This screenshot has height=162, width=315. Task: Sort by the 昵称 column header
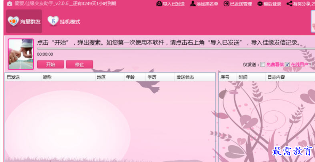(68, 77)
